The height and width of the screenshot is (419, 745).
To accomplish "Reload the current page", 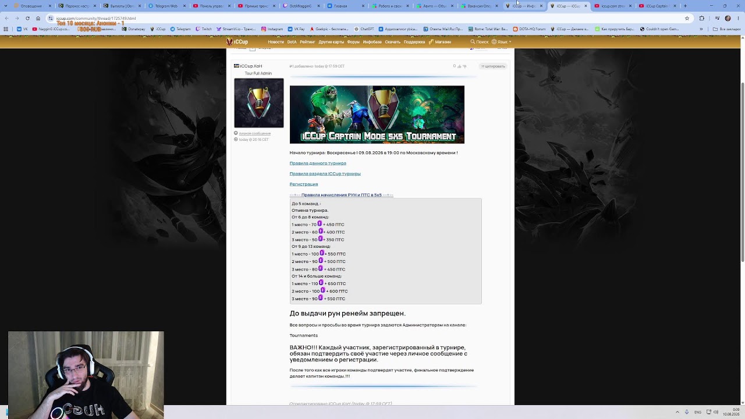I will (27, 18).
